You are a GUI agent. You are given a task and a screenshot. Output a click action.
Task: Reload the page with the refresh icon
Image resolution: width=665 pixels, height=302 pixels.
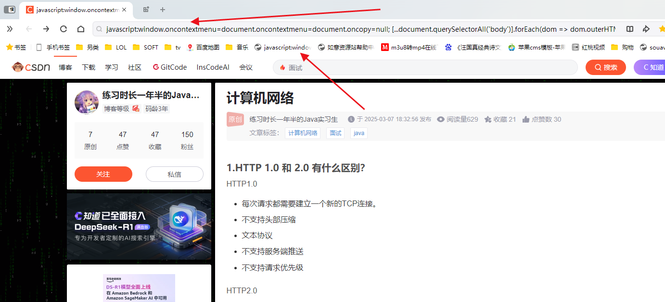click(x=64, y=29)
